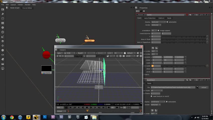
Task: Switch to the Curve Editor tab
Action: (27, 8)
